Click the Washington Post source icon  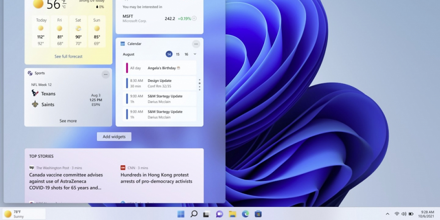pos(31,168)
